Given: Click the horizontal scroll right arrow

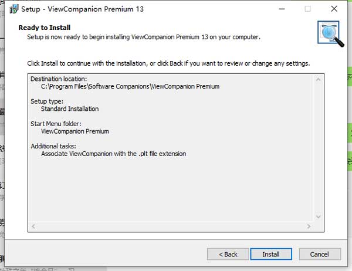Looking at the screenshot, I should click(309, 226).
